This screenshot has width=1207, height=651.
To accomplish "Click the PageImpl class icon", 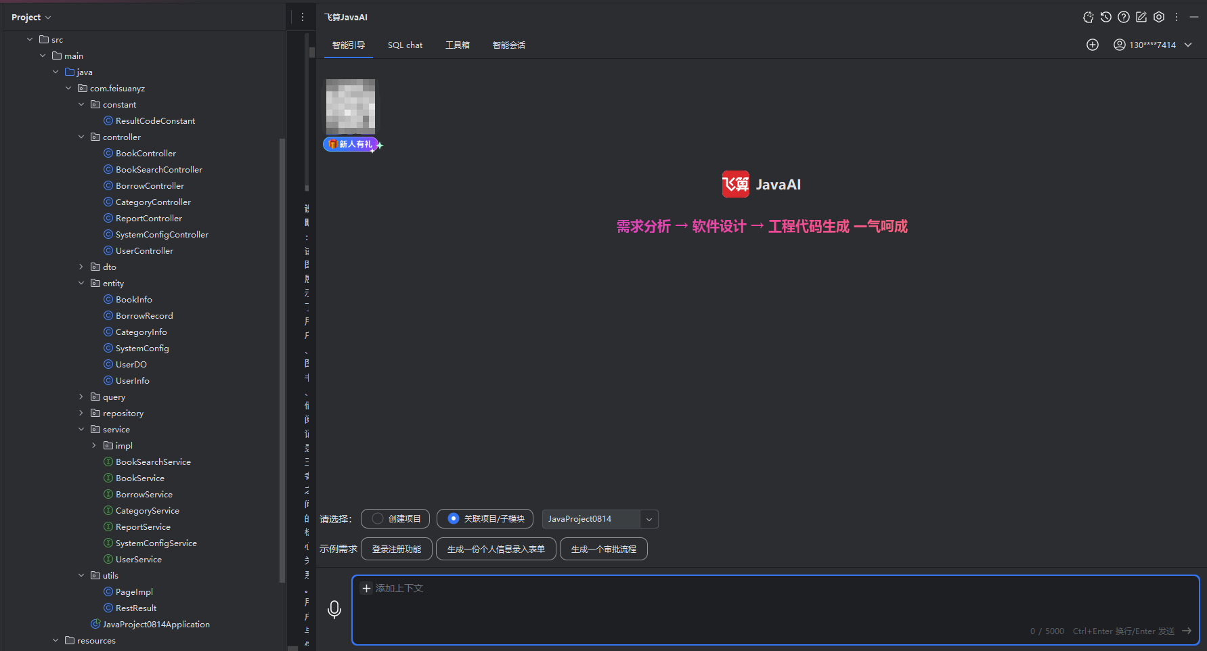I will click(108, 591).
